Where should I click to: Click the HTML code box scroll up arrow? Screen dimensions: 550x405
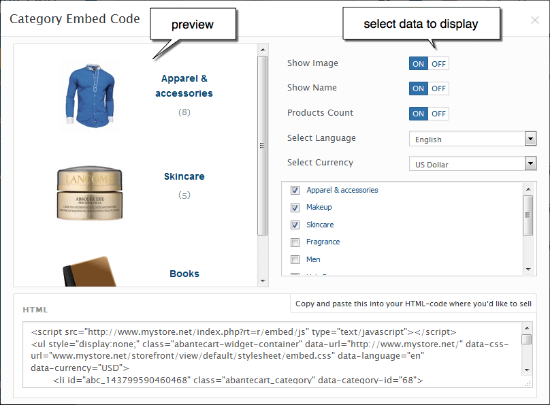[x=526, y=328]
